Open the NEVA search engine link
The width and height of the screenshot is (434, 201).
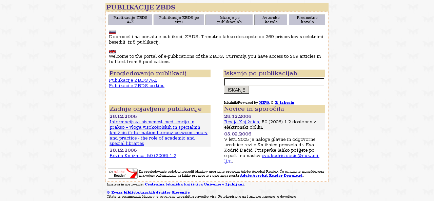[x=264, y=102]
